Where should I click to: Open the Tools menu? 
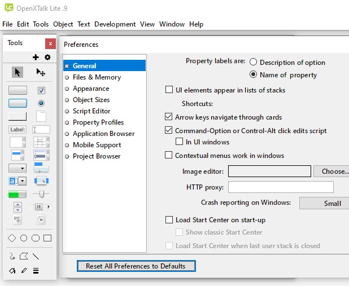coord(41,24)
